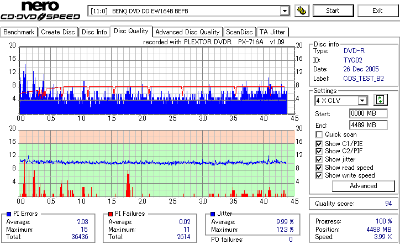
Task: Select the Disc Quality tab
Action: click(131, 31)
